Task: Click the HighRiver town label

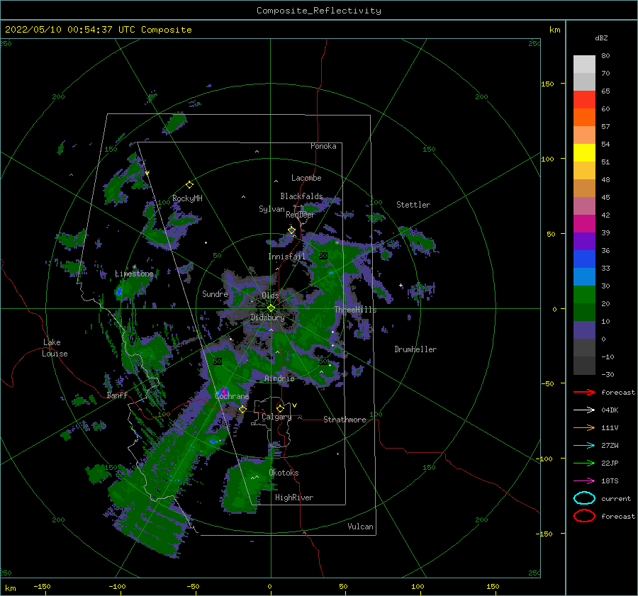Action: click(294, 497)
